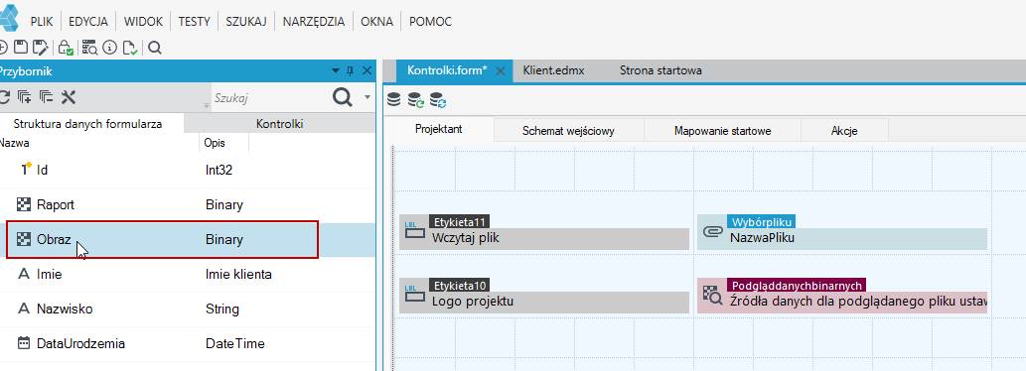This screenshot has width=1026, height=371.
Task: Open the Akcje tab
Action: [845, 131]
